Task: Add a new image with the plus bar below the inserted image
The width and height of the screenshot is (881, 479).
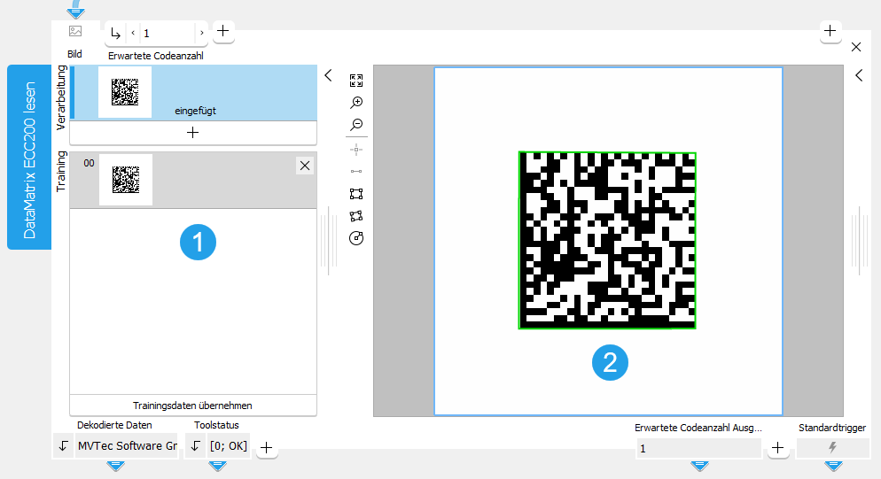Action: pyautogui.click(x=192, y=133)
